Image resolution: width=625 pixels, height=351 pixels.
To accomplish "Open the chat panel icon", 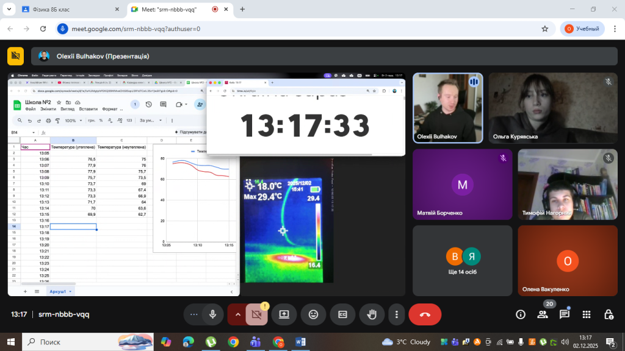I will click(x=565, y=314).
